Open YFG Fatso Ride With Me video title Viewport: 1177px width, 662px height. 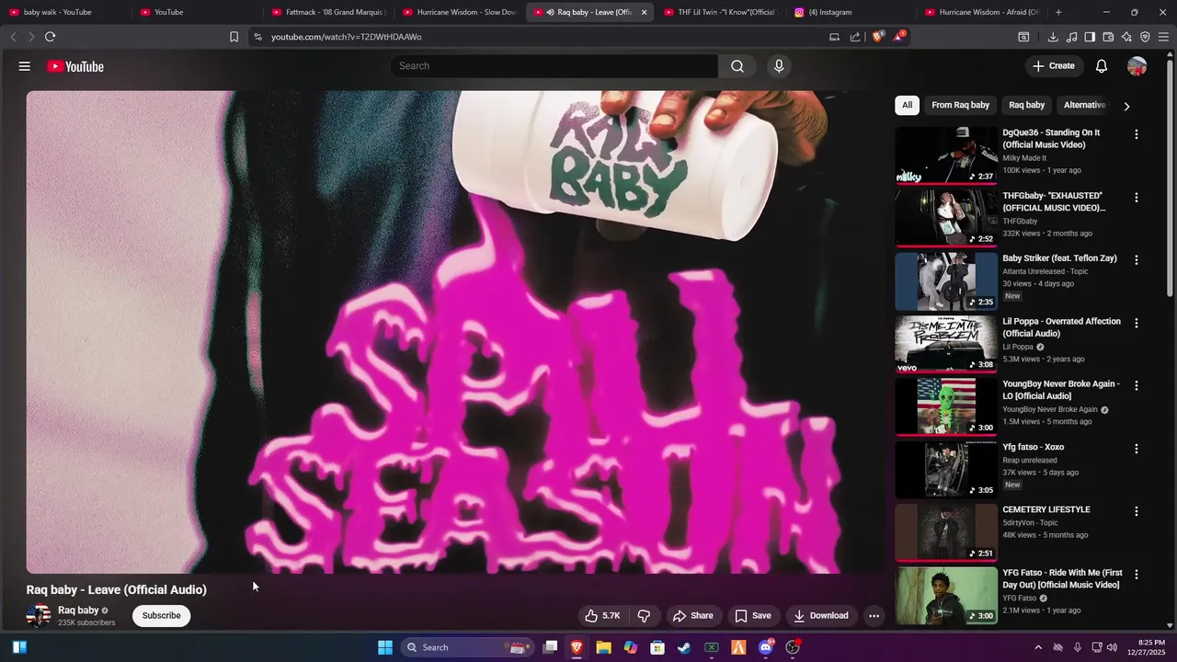coord(1062,579)
